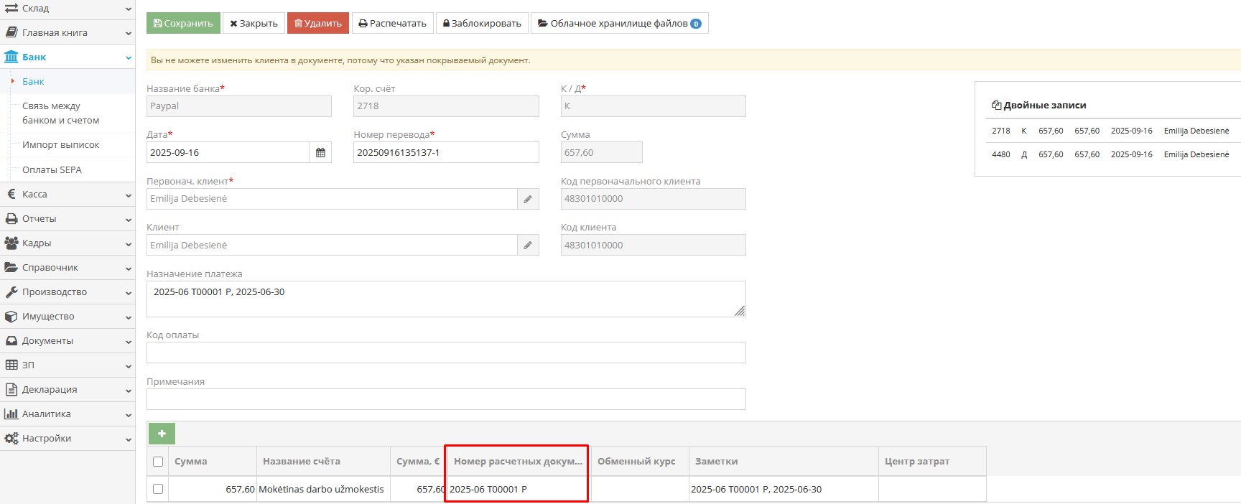Open the date picker calendar icon

[x=320, y=153]
